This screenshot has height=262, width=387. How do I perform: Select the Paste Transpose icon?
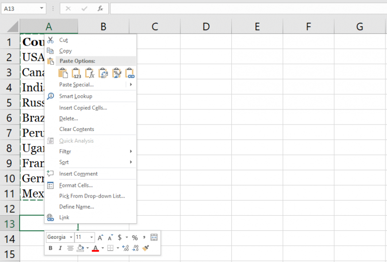click(x=103, y=73)
